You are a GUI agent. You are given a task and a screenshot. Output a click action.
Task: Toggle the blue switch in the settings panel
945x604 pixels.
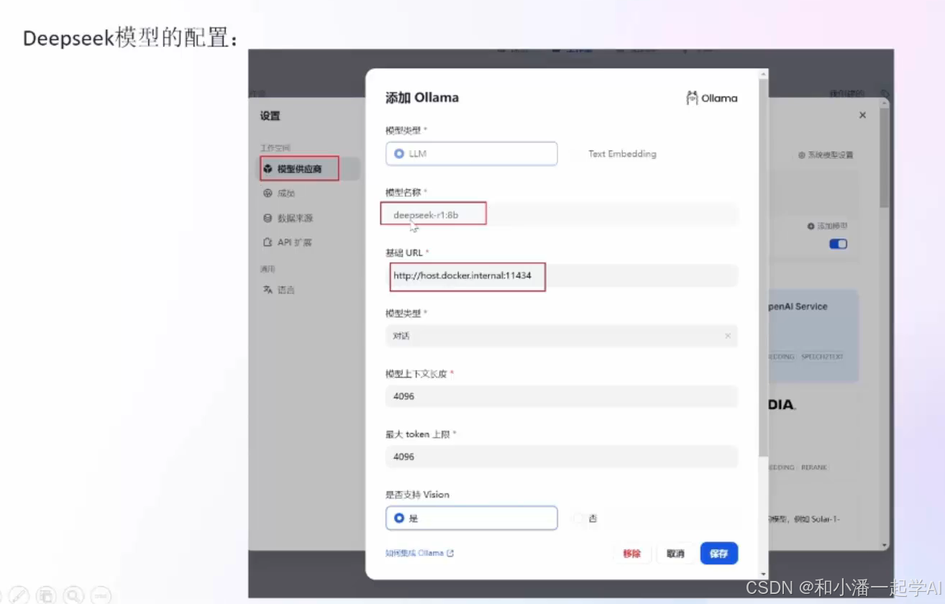(838, 244)
